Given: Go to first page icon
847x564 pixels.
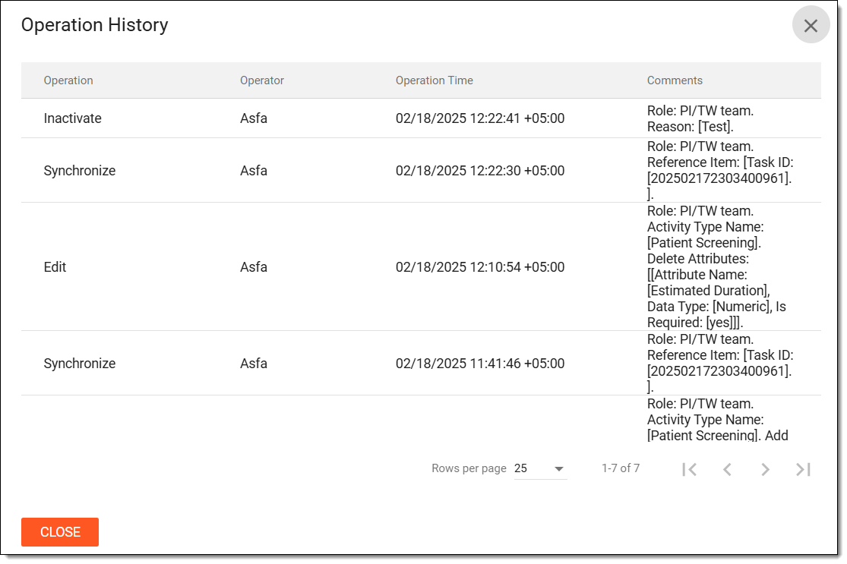Looking at the screenshot, I should coord(689,469).
